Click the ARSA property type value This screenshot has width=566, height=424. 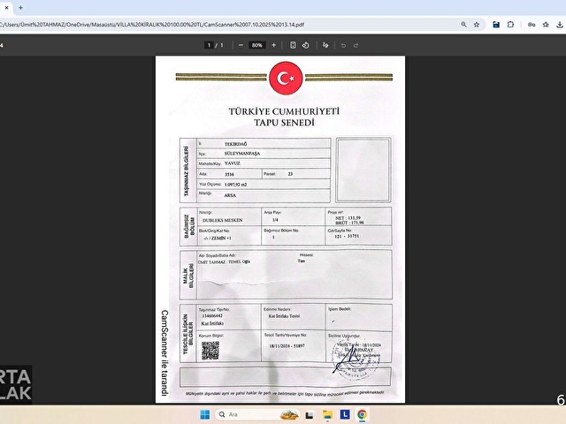click(230, 195)
